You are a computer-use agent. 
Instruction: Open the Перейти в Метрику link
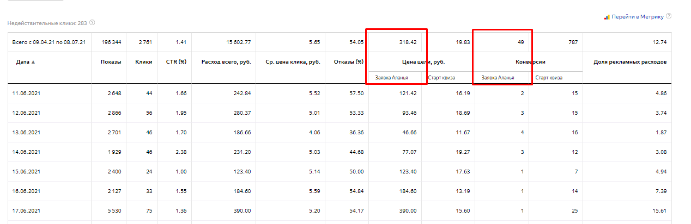point(638,17)
